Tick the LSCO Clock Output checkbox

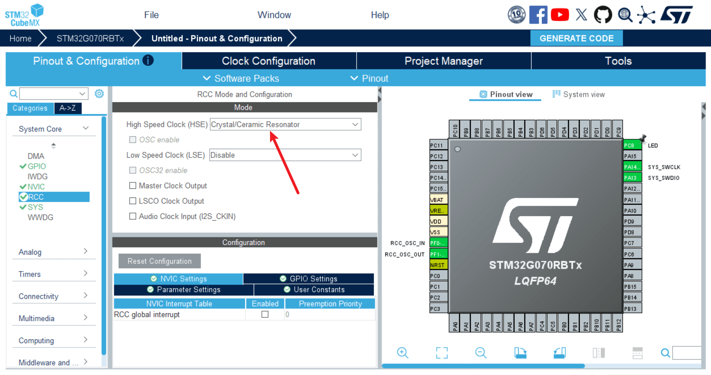133,201
